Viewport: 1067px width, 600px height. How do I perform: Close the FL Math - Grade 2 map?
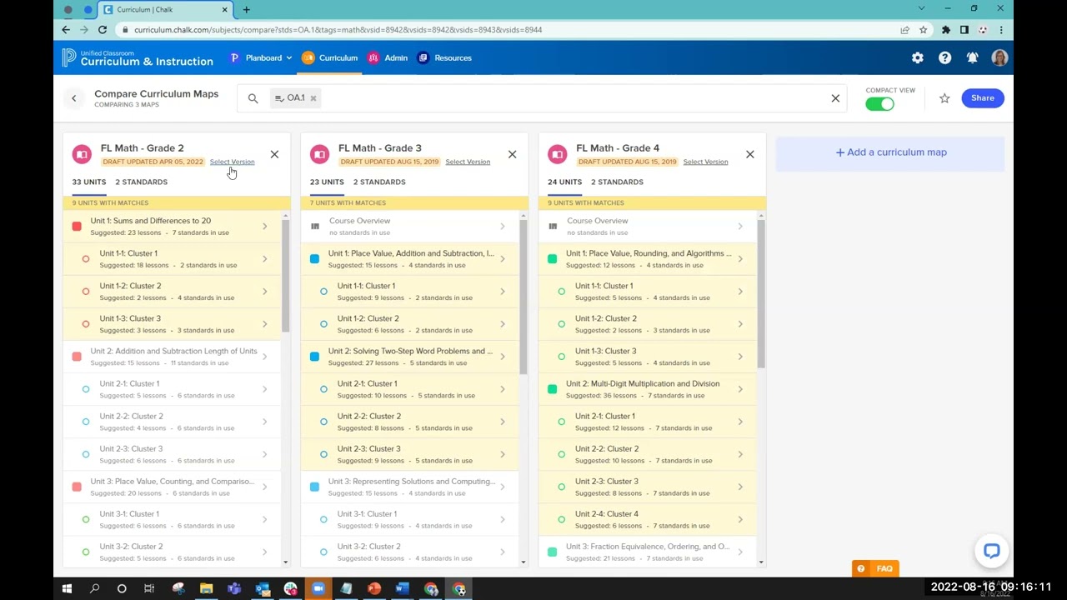(x=274, y=154)
